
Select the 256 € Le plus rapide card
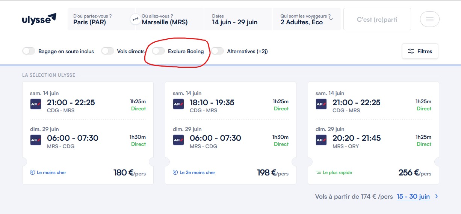tap(373, 133)
